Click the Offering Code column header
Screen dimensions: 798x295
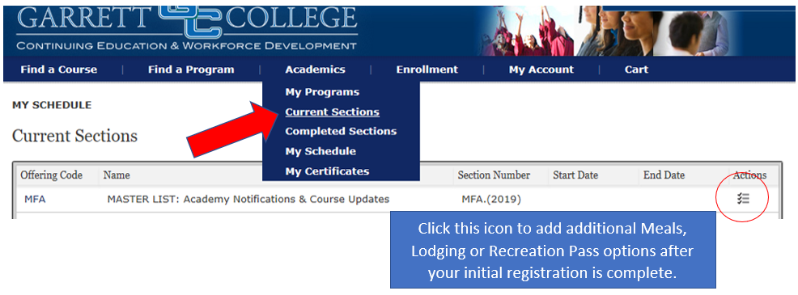click(x=52, y=175)
